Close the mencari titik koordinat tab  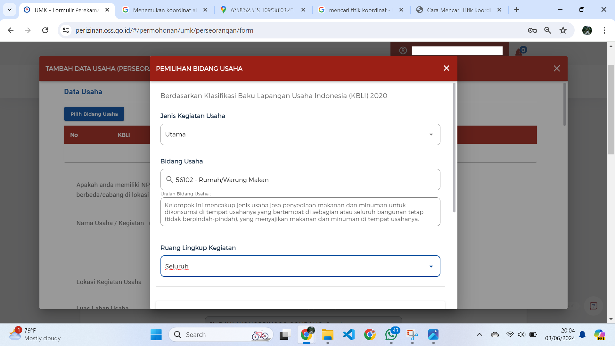[401, 10]
